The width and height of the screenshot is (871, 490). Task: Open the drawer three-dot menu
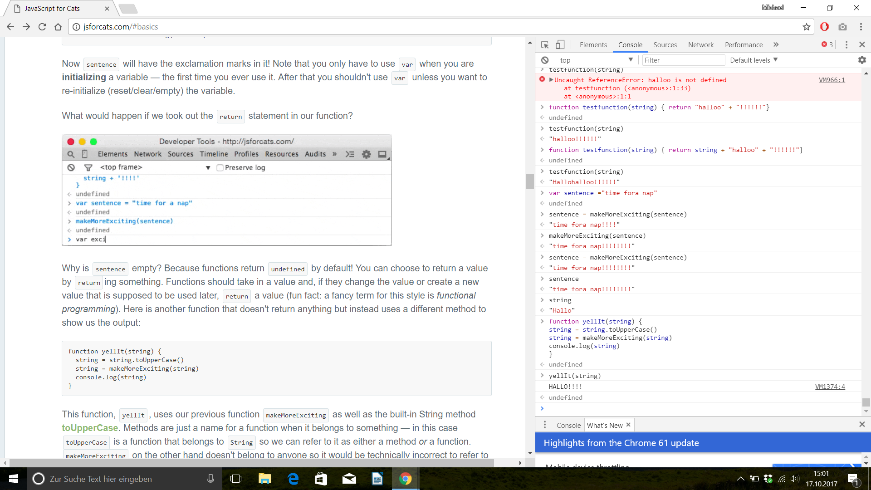coord(545,425)
